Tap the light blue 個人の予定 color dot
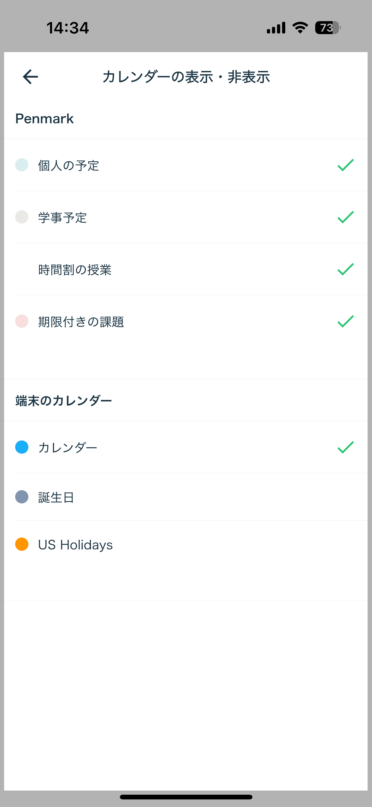This screenshot has width=372, height=807. (22, 165)
